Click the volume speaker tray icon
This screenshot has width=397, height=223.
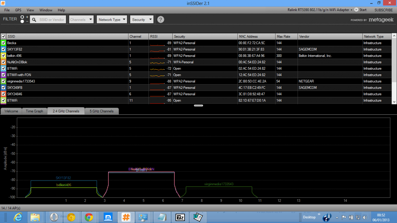(365, 217)
